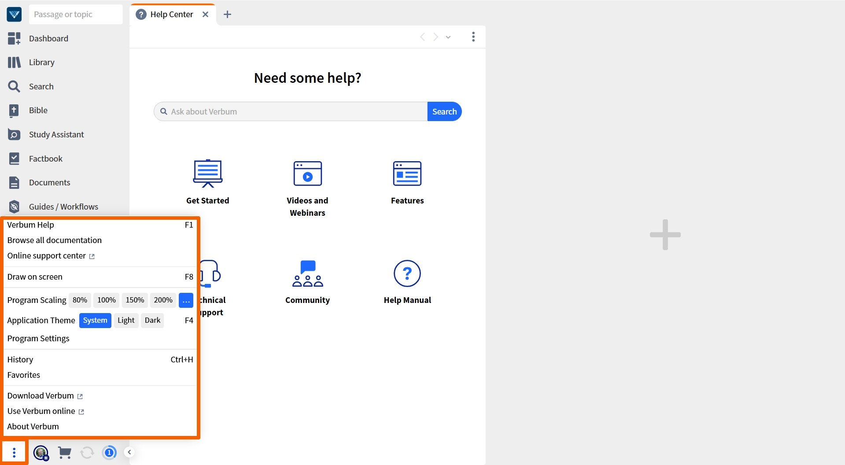The image size is (845, 465).
Task: Add a new panel with large plus
Action: 665,235
